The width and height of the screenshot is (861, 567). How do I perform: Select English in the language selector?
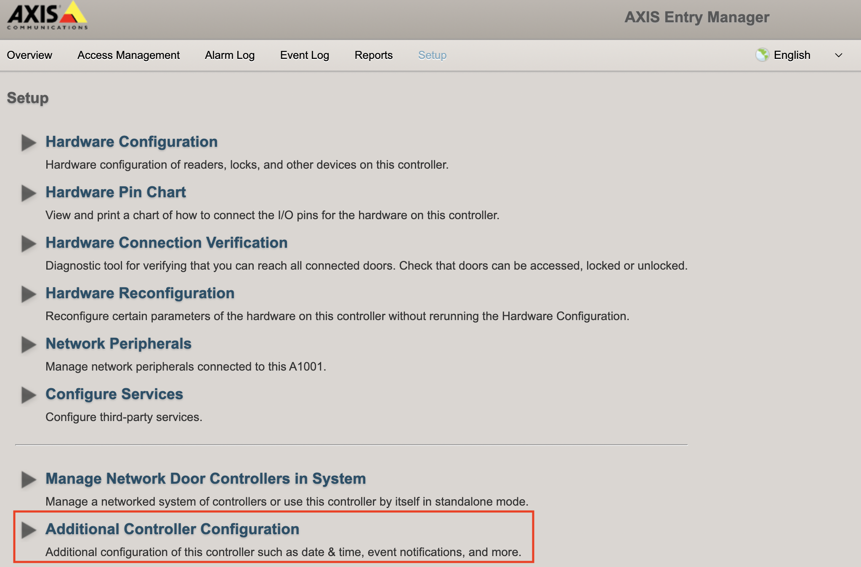point(792,55)
